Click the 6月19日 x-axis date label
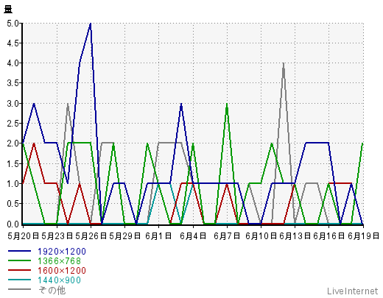383x298 pixels. pyautogui.click(x=363, y=236)
